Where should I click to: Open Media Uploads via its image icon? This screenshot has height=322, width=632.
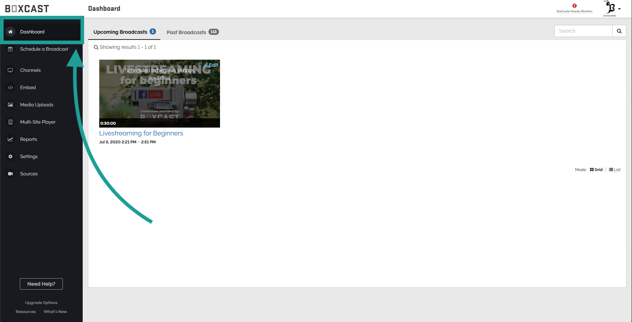click(x=10, y=105)
